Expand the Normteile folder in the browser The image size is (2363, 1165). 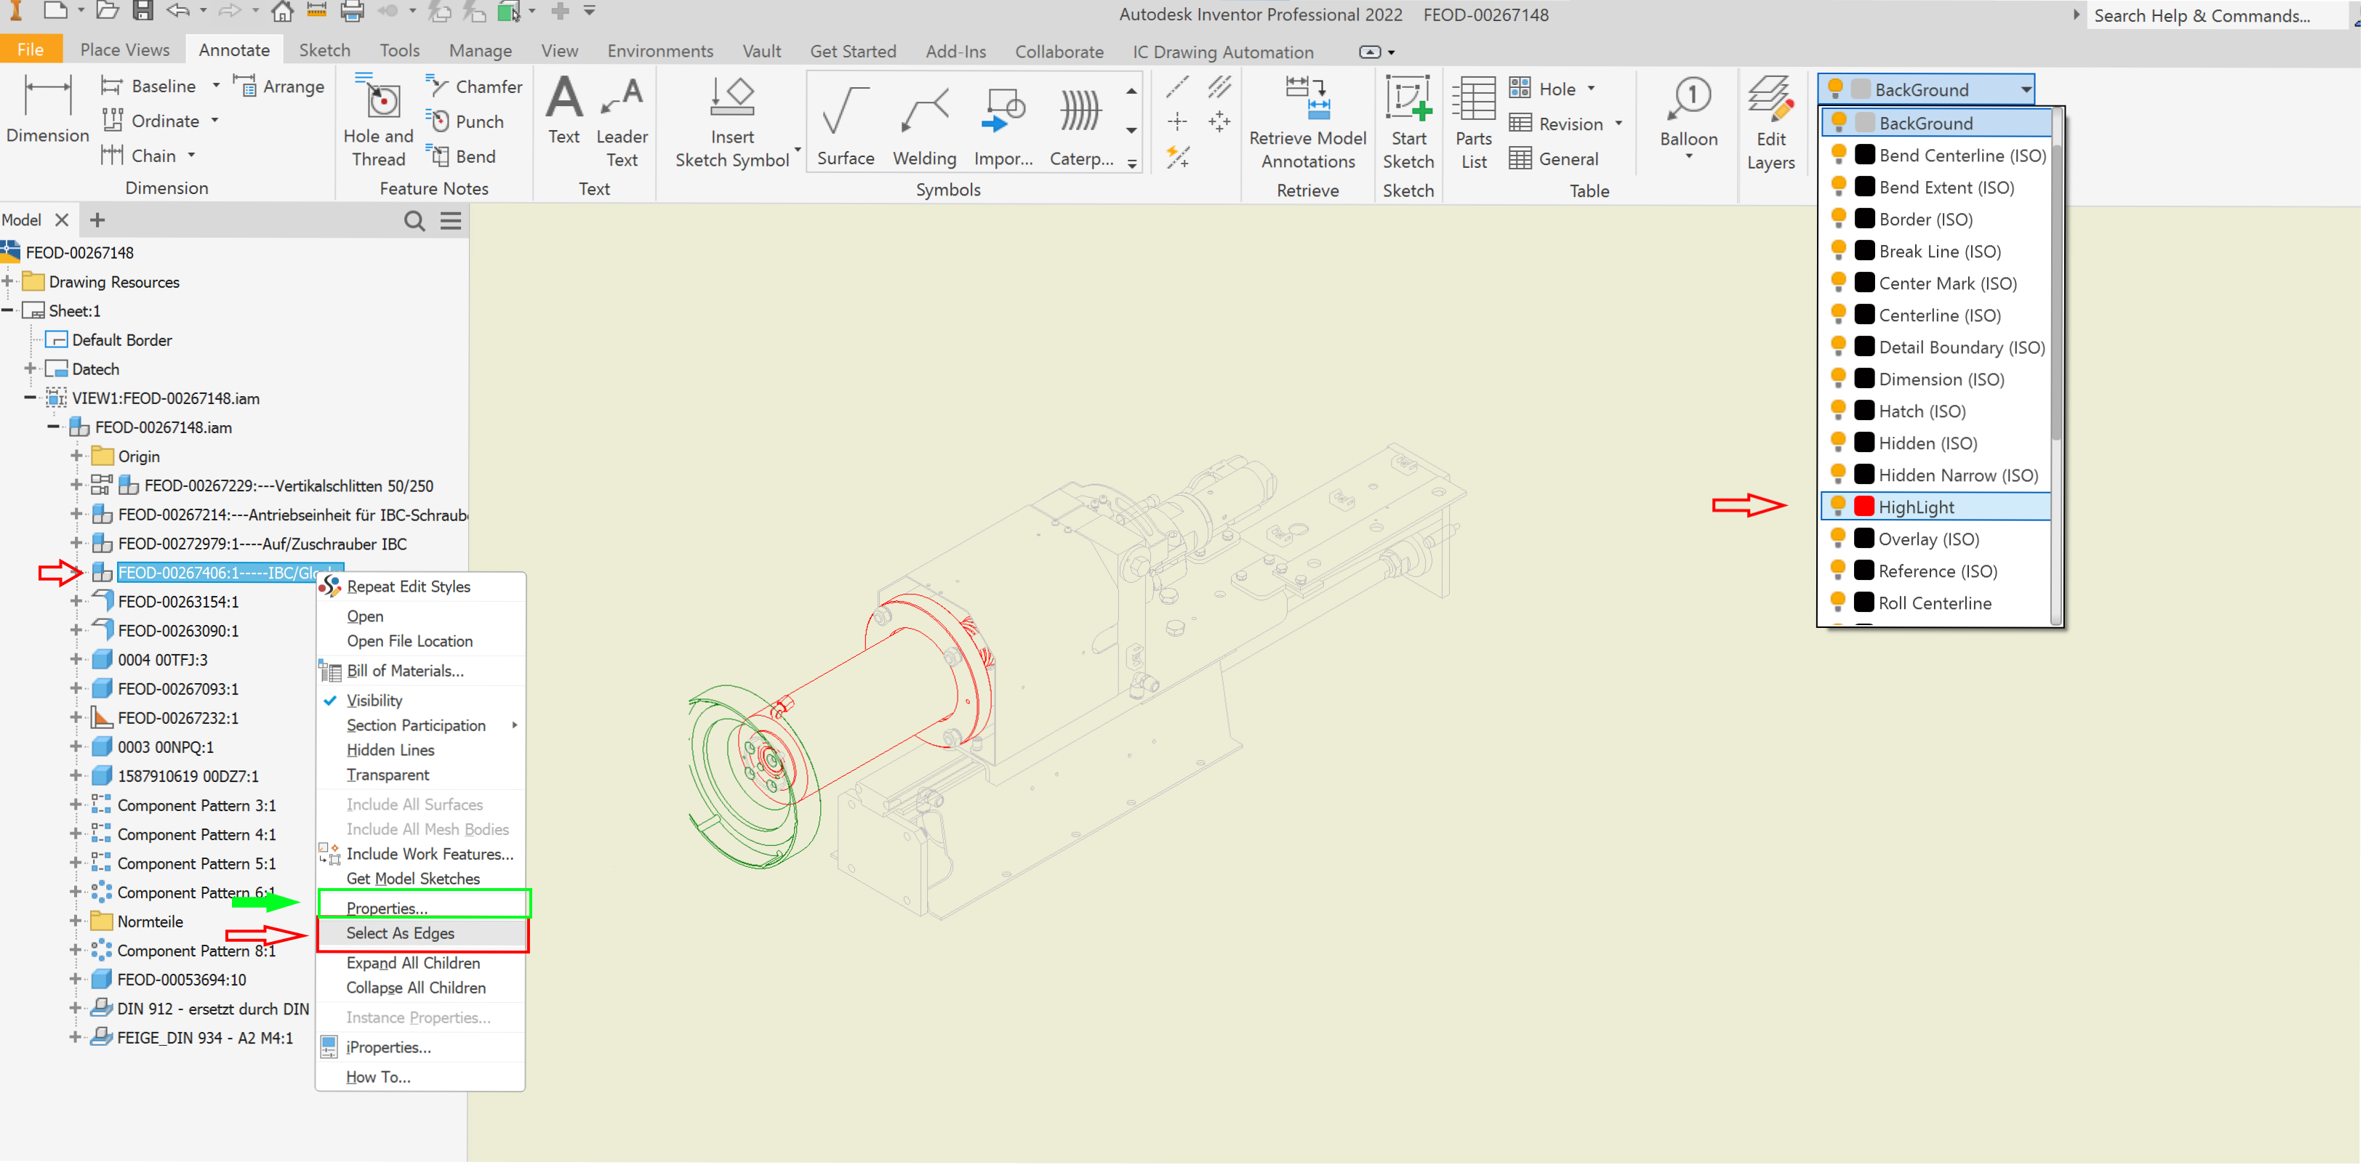coord(75,922)
